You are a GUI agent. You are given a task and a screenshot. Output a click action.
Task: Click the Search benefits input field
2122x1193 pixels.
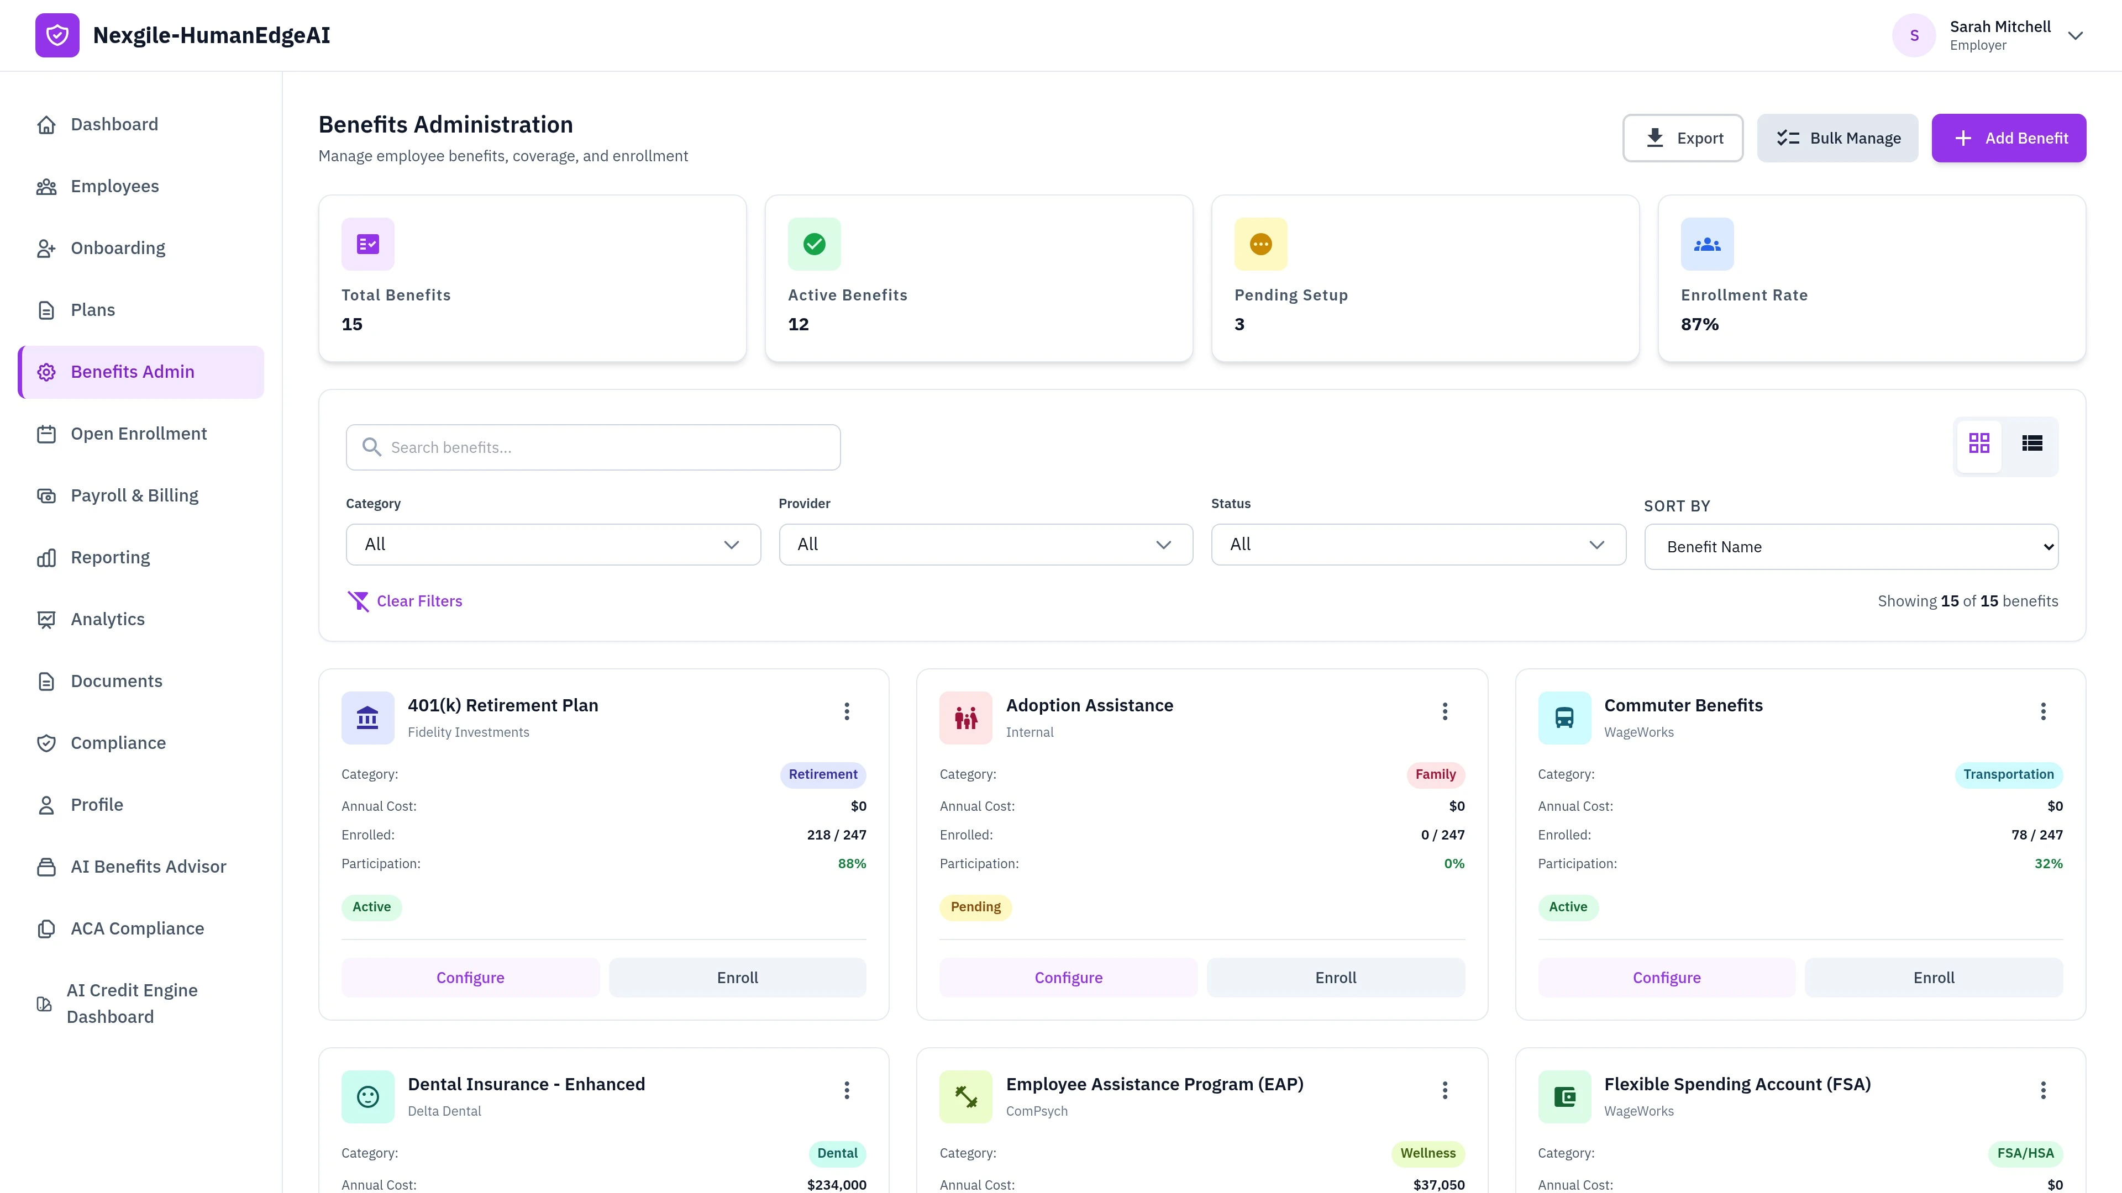point(592,447)
